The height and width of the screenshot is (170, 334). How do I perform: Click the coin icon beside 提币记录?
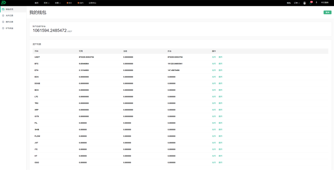point(3,22)
